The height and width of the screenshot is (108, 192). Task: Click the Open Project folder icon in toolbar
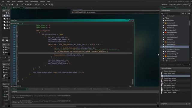[x=9, y=5]
